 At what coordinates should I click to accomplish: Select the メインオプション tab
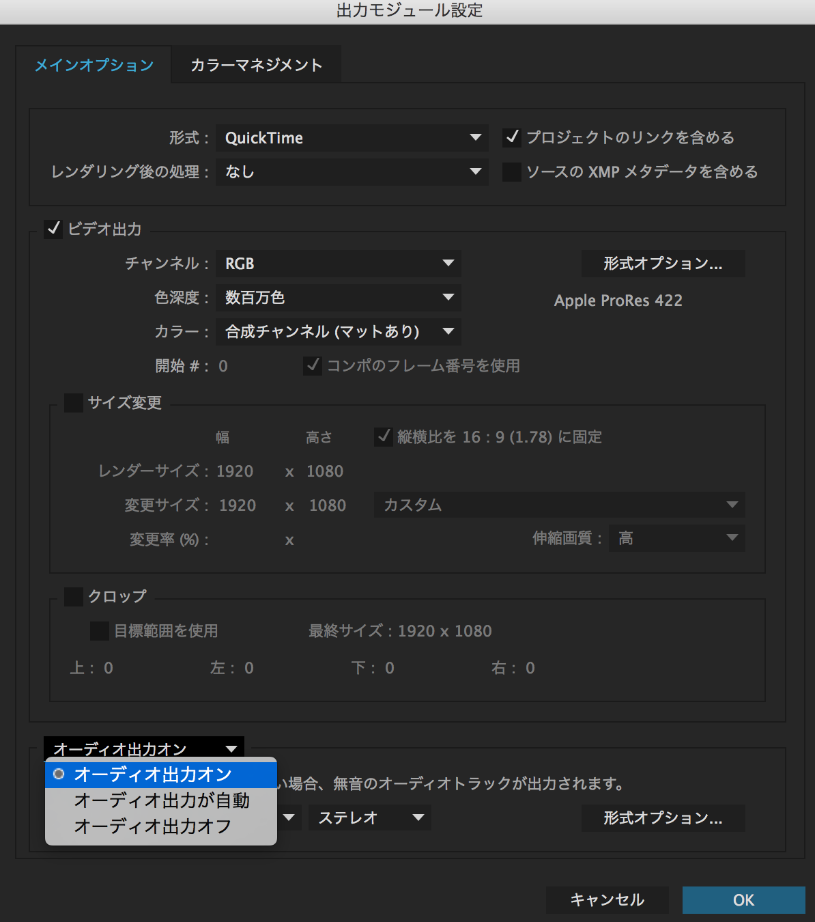(x=94, y=65)
